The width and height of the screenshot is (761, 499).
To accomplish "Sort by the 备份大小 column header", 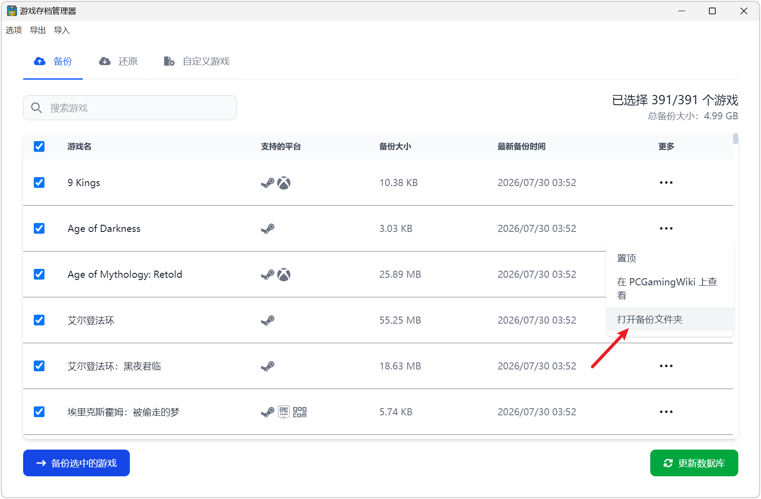I will [x=395, y=146].
